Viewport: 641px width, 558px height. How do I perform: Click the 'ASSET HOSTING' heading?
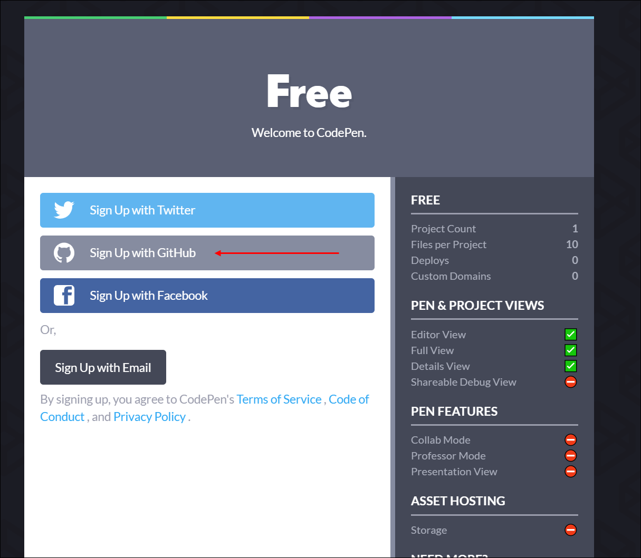click(458, 501)
